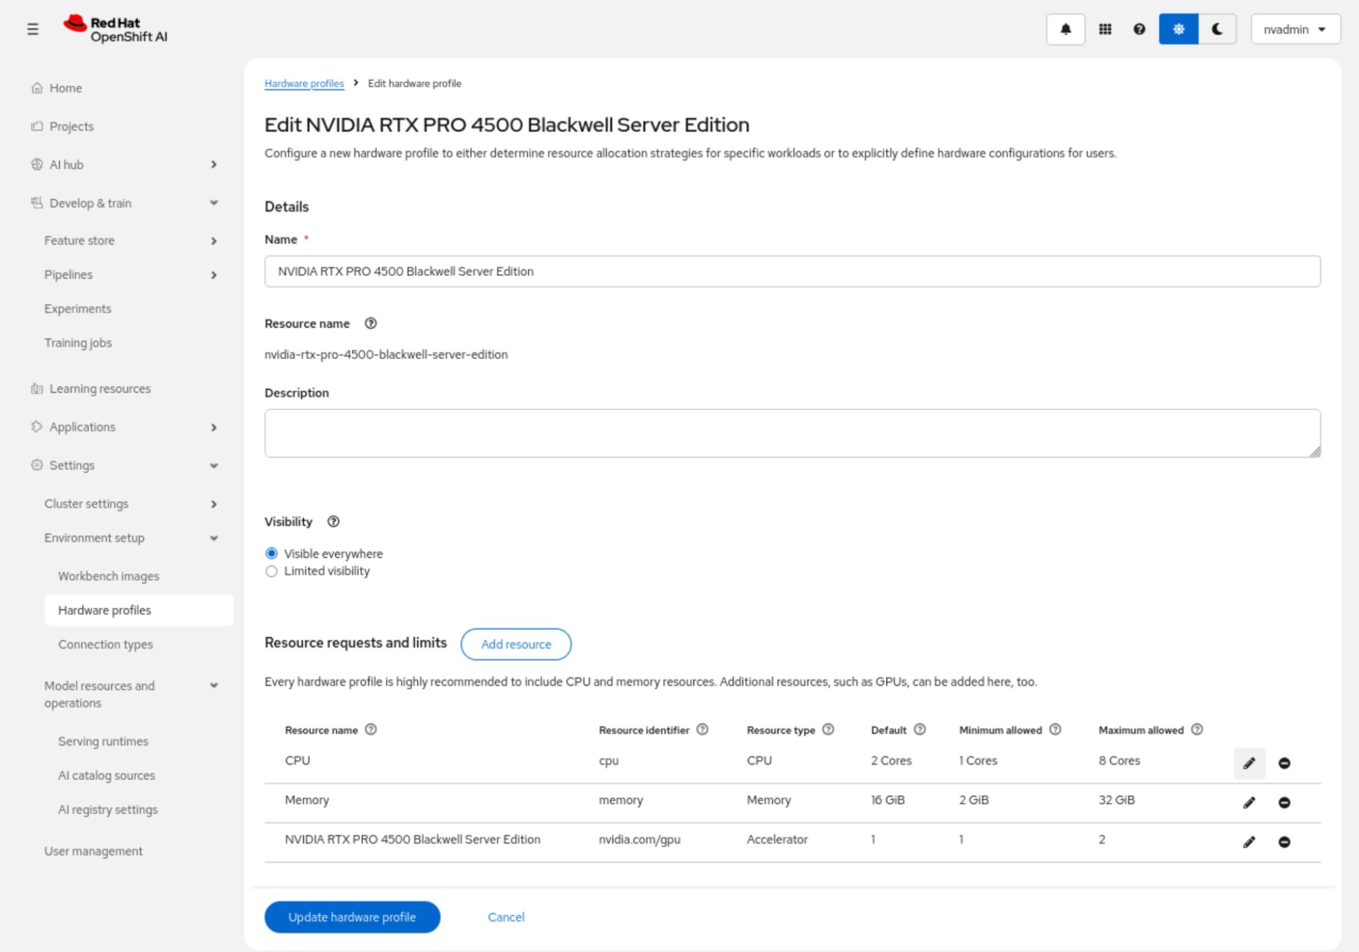
Task: Open the nvadmin user dropdown
Action: click(1294, 29)
